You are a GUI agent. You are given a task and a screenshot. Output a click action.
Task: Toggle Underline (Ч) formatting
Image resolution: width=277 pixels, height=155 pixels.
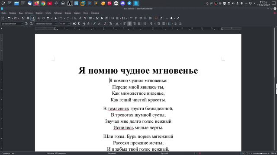84,24
